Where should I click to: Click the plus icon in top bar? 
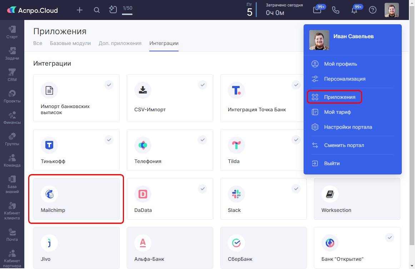pos(80,10)
